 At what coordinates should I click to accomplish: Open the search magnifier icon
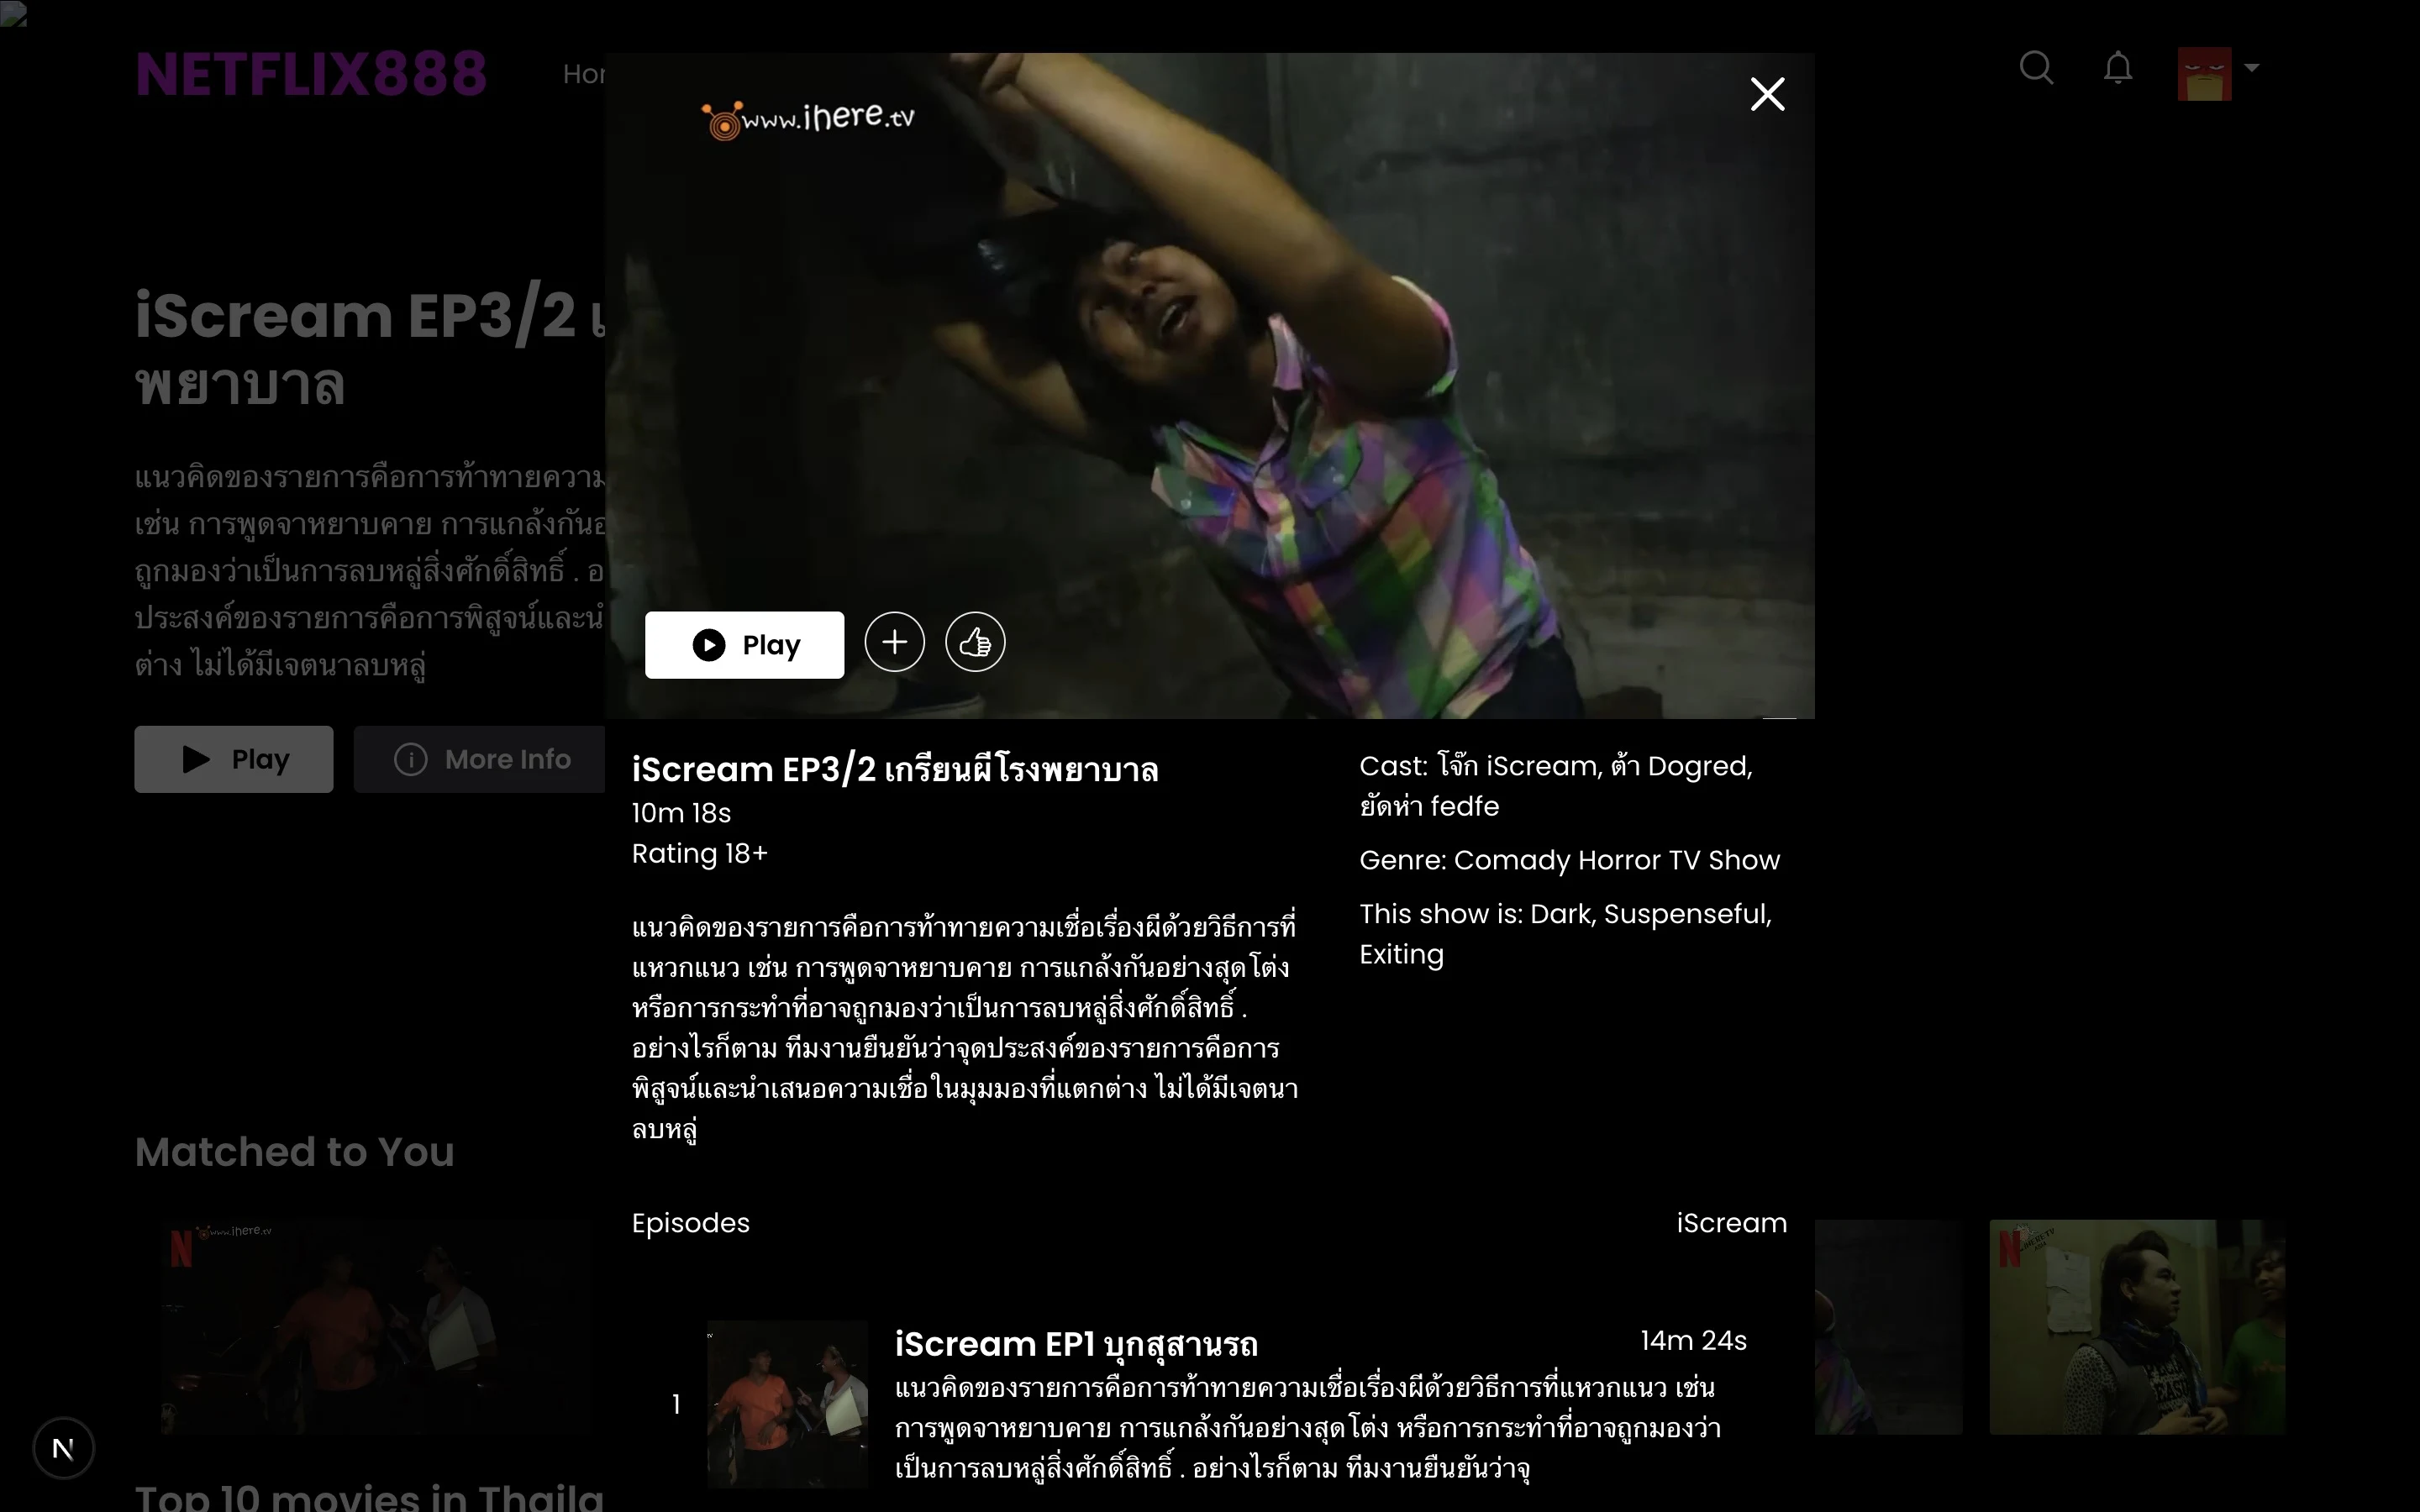coord(2036,68)
